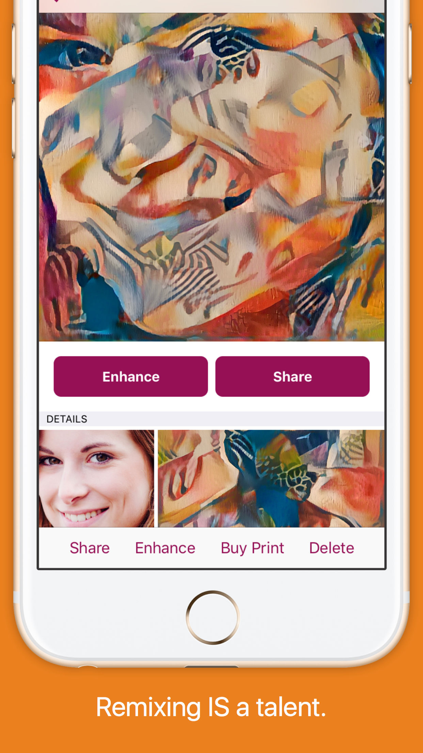
Task: Tap the large remixed artwork image
Action: [211, 177]
